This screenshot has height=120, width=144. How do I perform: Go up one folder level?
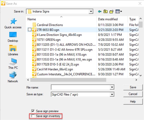(105, 12)
